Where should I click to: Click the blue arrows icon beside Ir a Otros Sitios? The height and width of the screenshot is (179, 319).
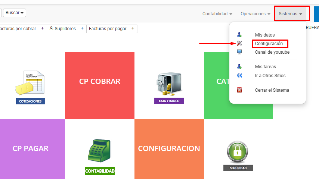(239, 76)
